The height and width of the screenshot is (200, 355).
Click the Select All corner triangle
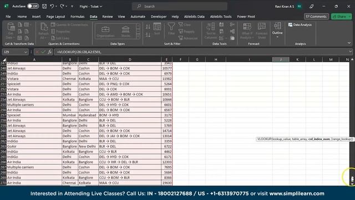(4, 59)
